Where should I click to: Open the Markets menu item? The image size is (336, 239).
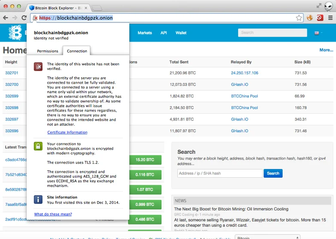pos(145,33)
